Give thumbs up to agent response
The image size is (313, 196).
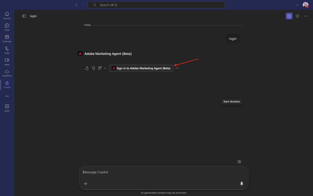(87, 68)
